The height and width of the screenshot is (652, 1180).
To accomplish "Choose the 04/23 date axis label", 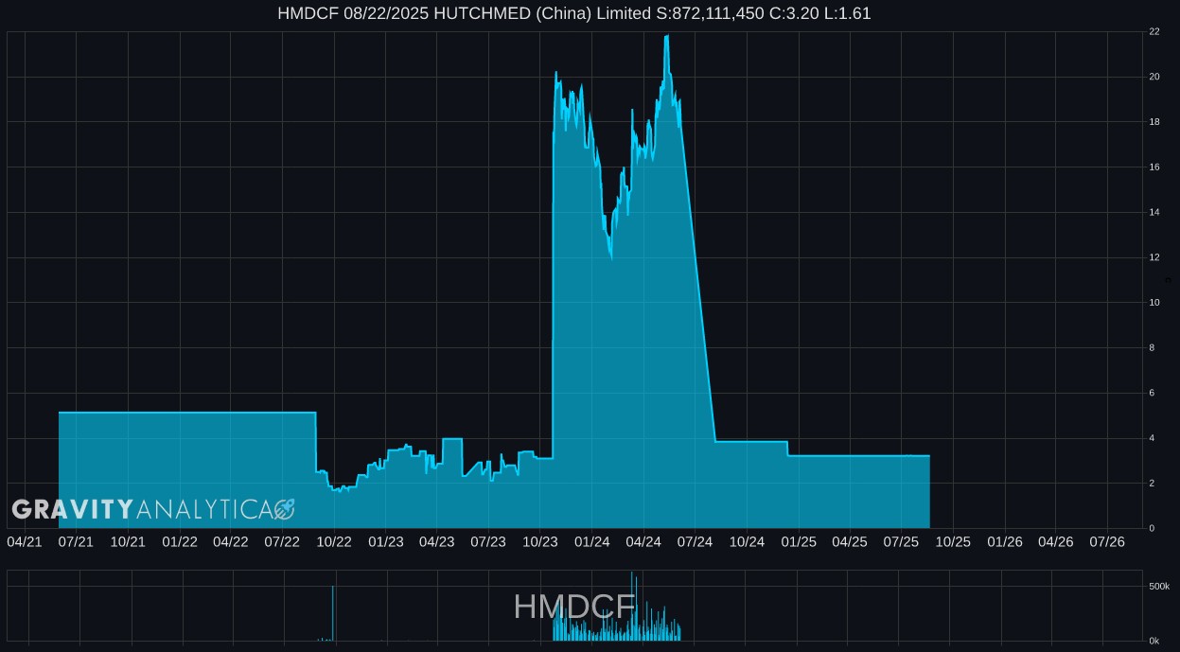I will point(437,541).
